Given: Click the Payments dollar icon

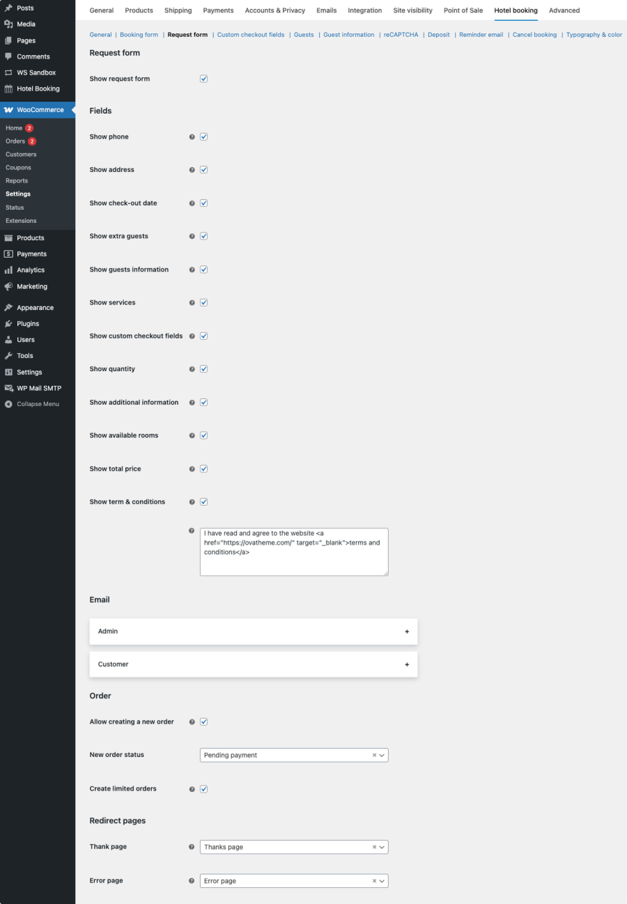Looking at the screenshot, I should tap(8, 254).
